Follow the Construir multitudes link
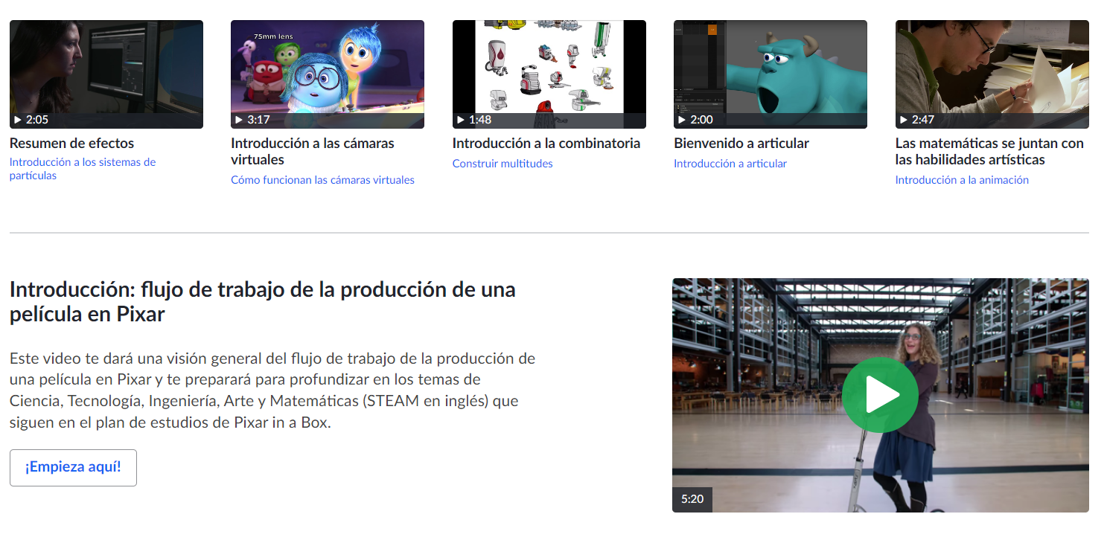The height and width of the screenshot is (543, 1107). coord(503,164)
